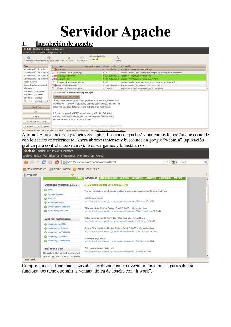Click Obtener captura de pantalla button
This screenshot has height=327, width=231.
[66, 97]
